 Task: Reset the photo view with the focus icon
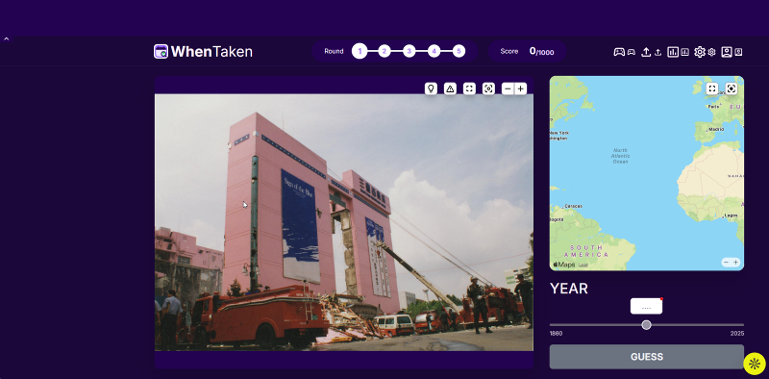pos(488,88)
